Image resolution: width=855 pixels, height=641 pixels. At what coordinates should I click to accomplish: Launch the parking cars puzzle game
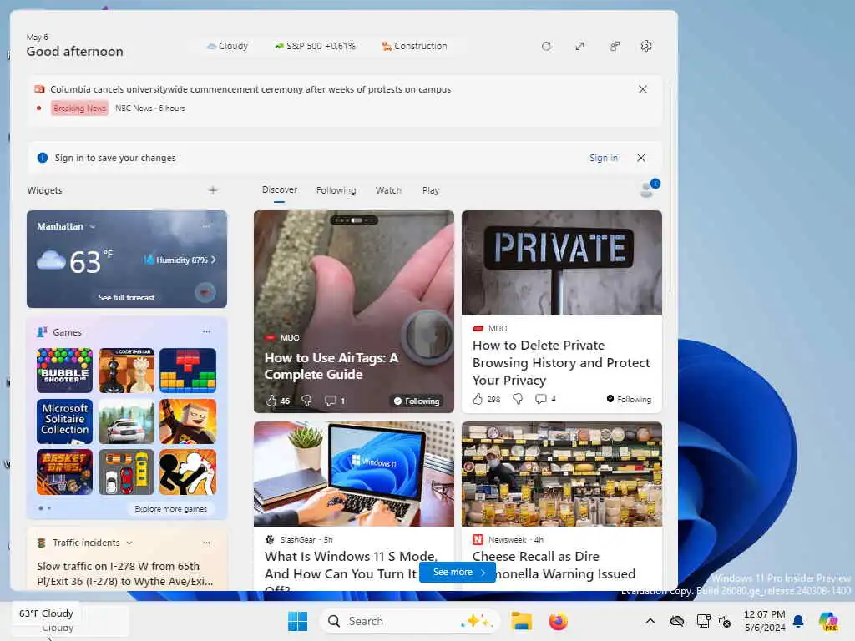(127, 472)
